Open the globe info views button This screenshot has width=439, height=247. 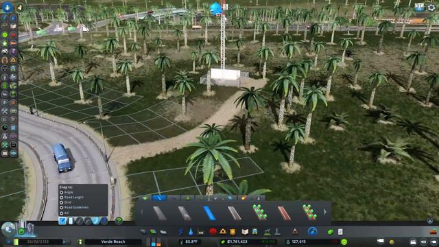(8, 228)
